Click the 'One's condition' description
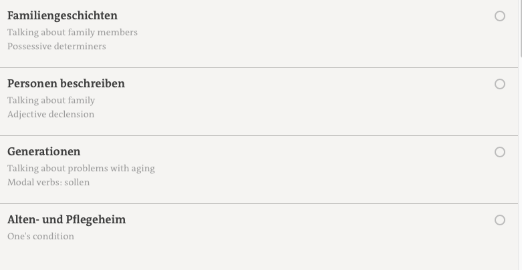 [x=41, y=236]
